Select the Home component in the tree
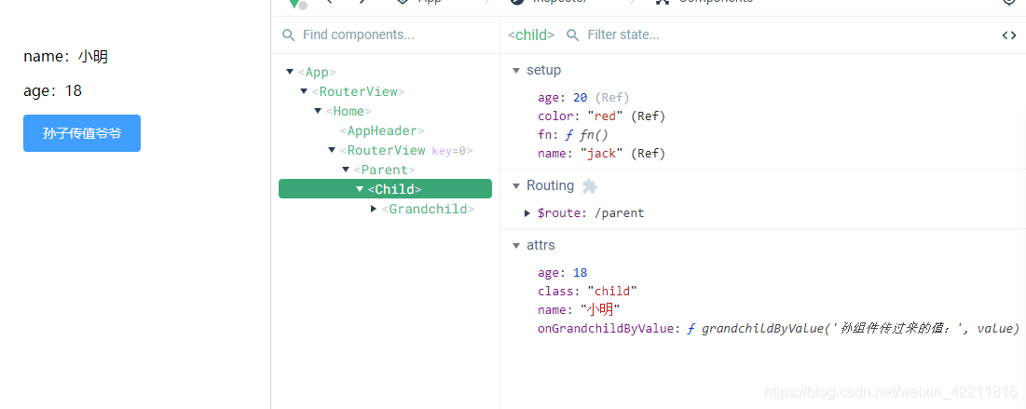This screenshot has width=1026, height=409. (349, 111)
